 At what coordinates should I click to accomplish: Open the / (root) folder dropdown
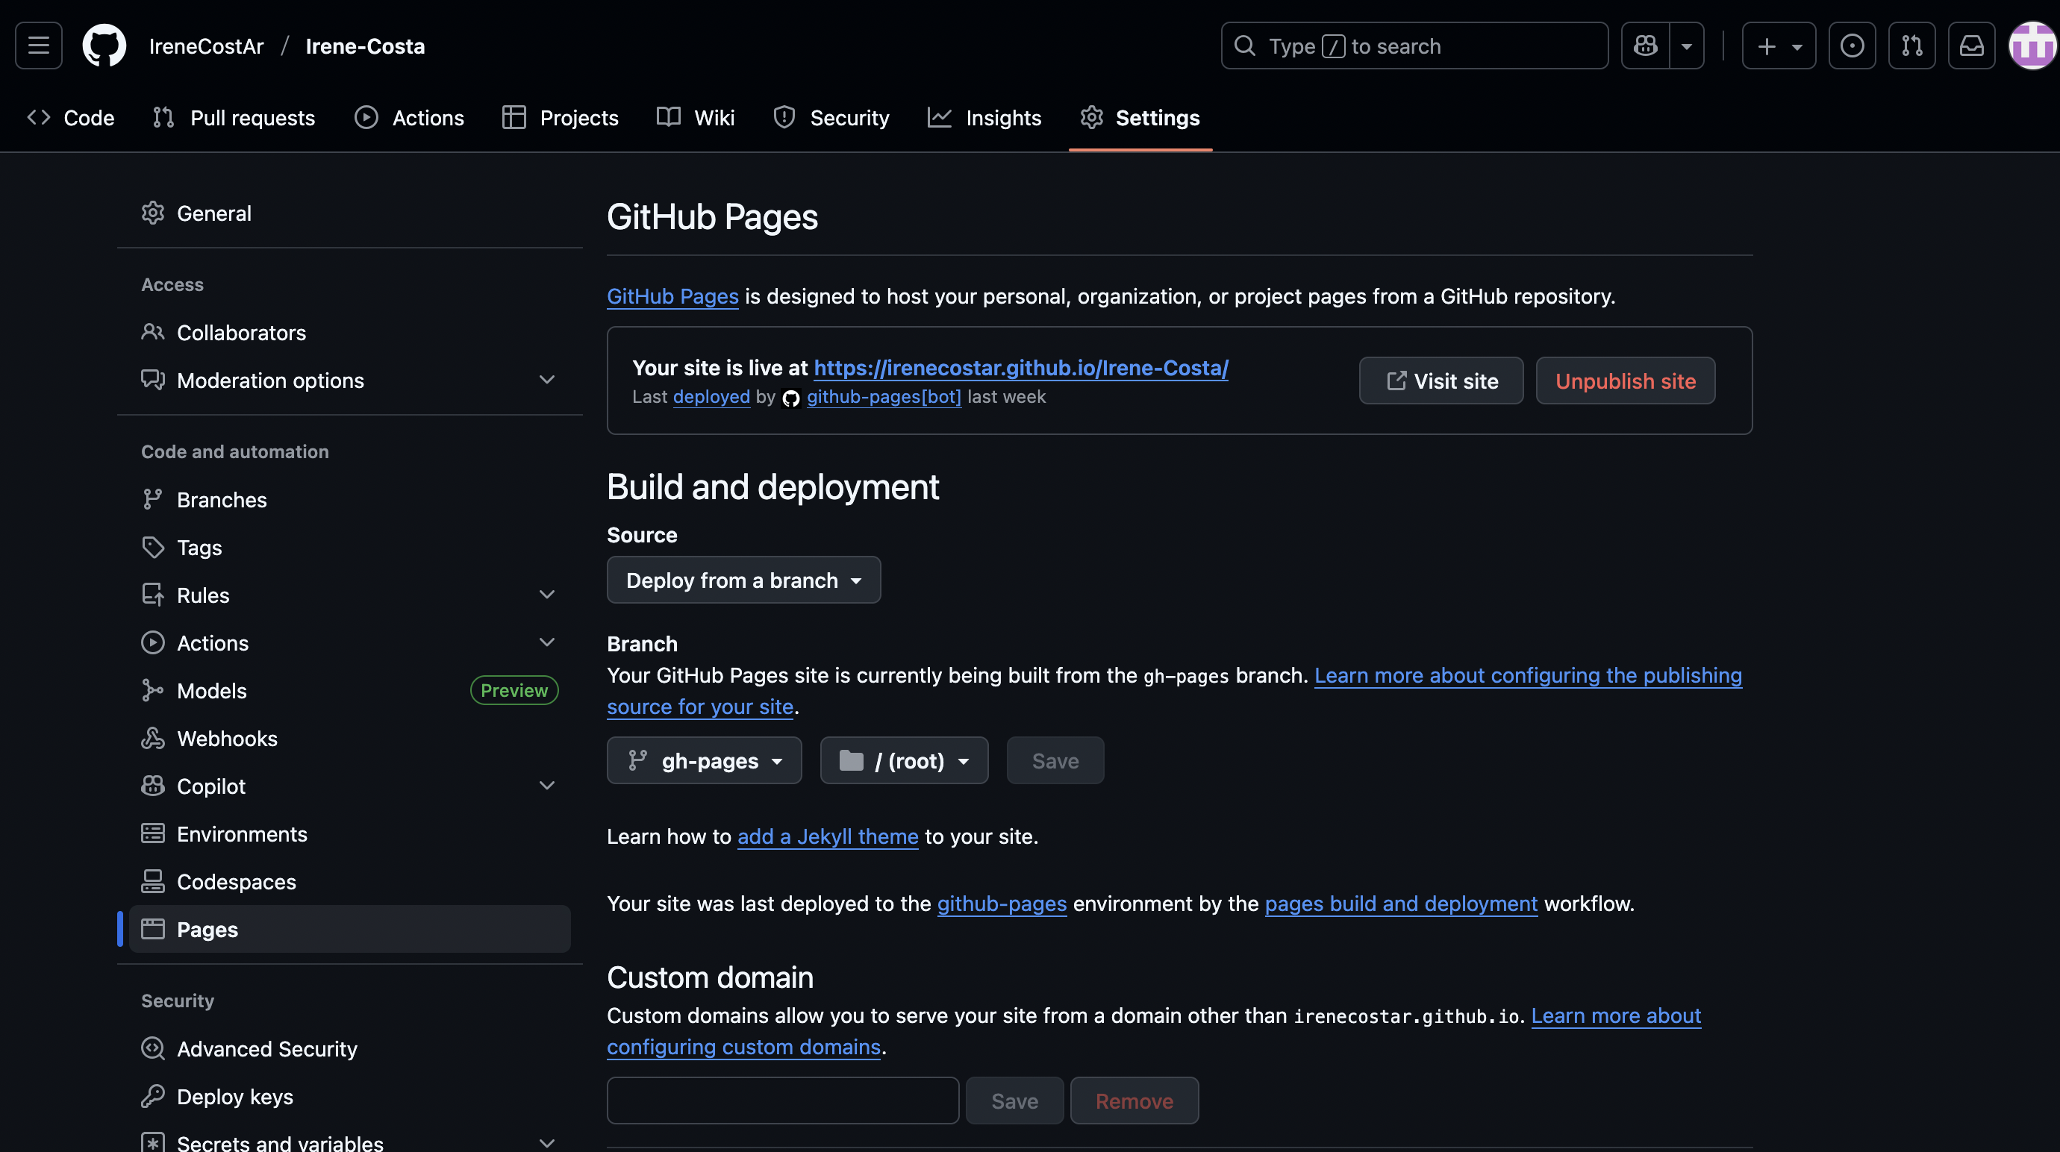(905, 760)
